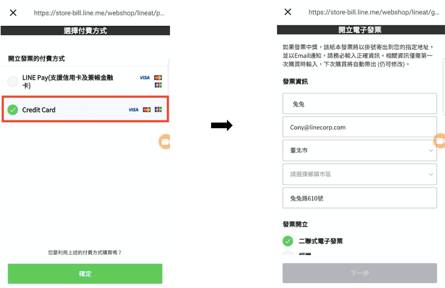
Task: Close the payment method page with X
Action: tap(13, 13)
